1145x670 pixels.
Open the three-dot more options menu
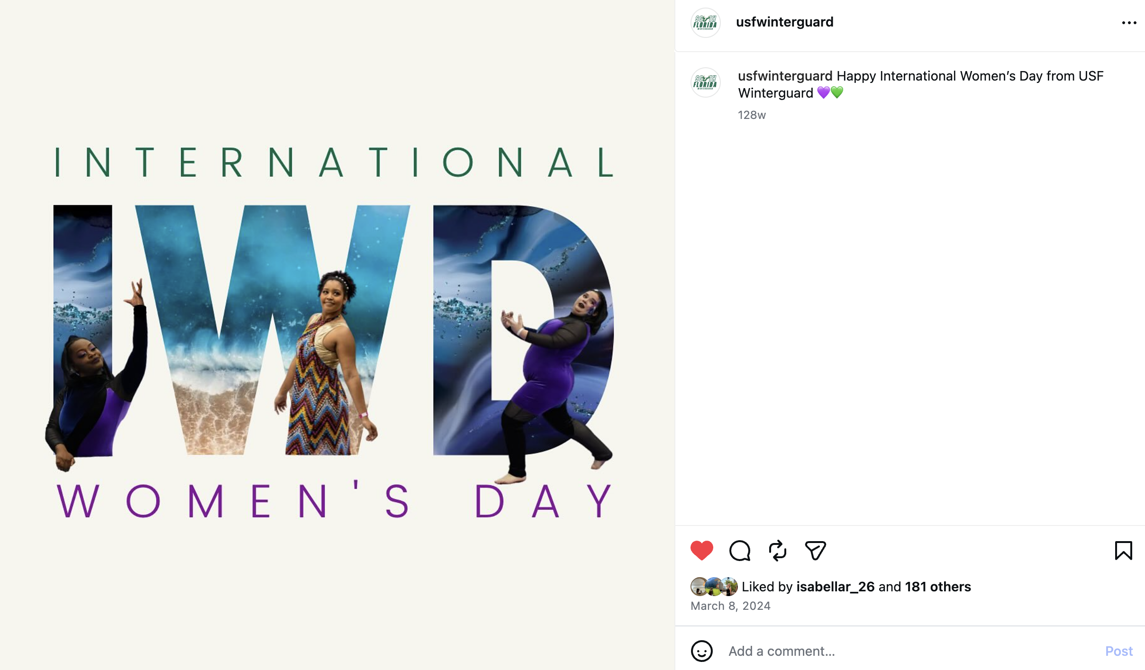[1129, 23]
